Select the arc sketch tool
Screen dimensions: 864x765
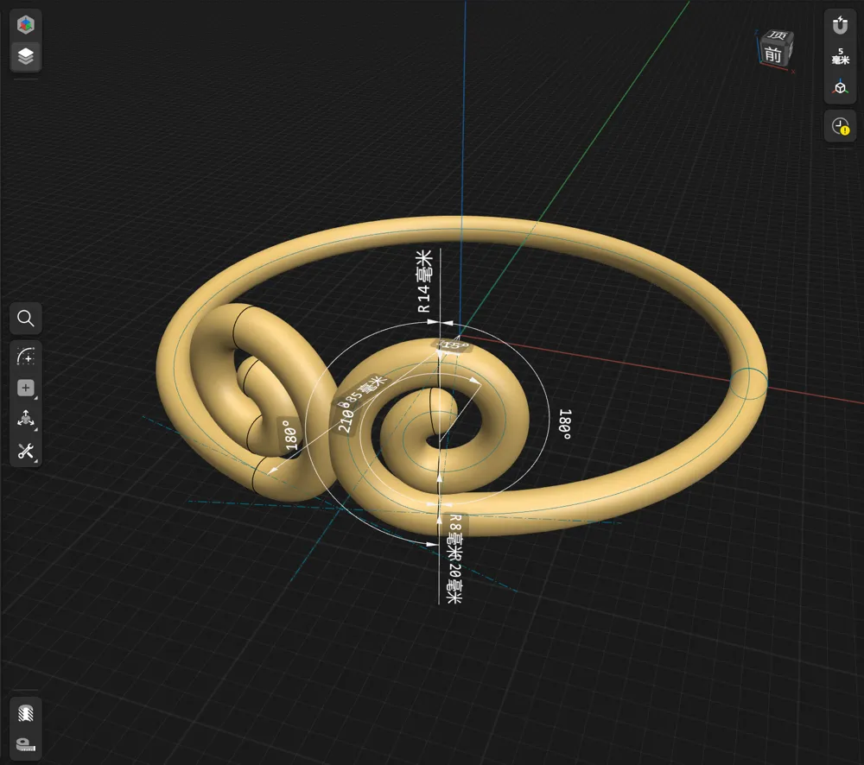tap(26, 356)
